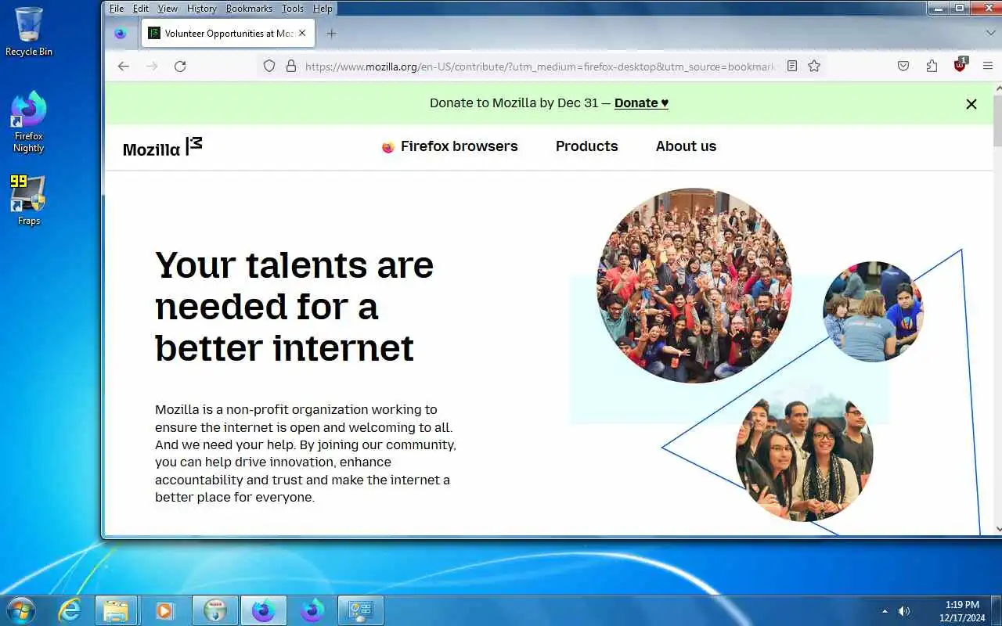
Task: Click the uBlock Origin shield icon
Action: coord(960,65)
